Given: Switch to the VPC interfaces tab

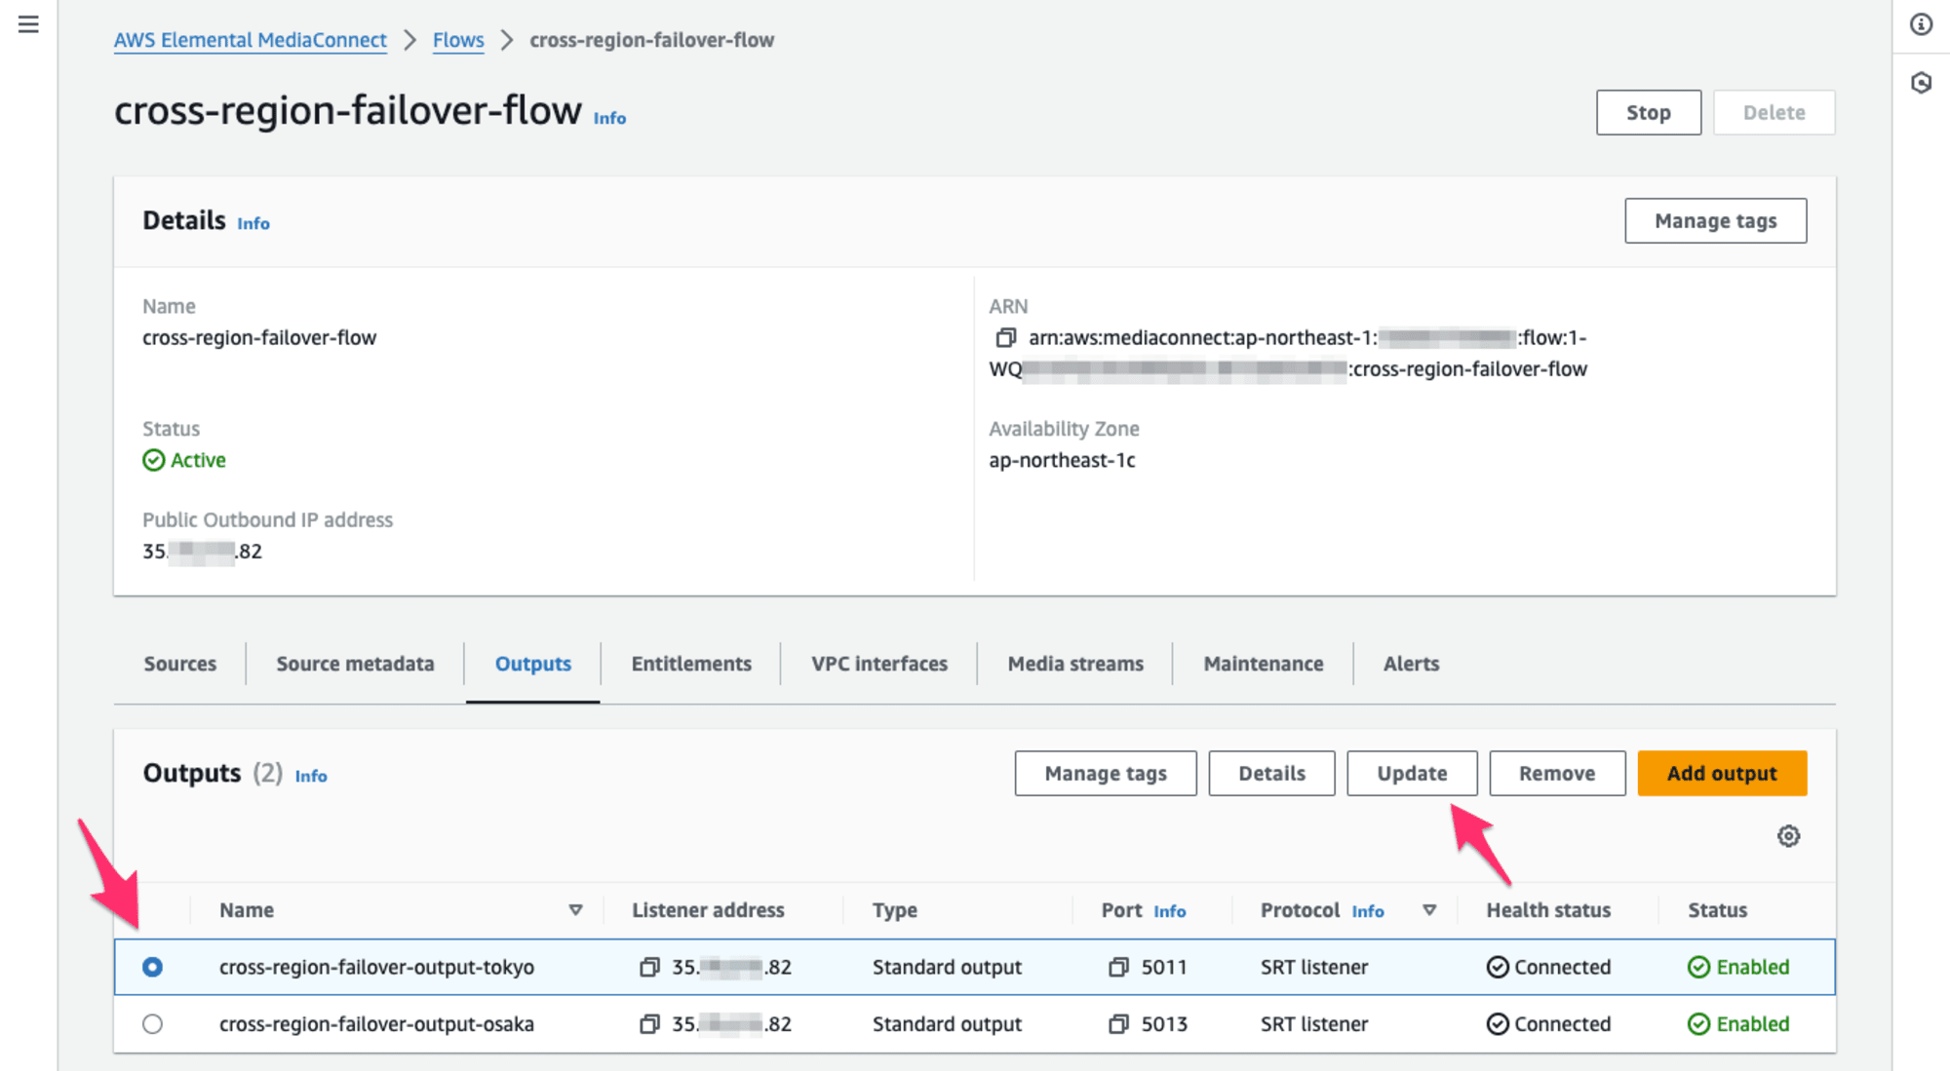Looking at the screenshot, I should [x=879, y=664].
